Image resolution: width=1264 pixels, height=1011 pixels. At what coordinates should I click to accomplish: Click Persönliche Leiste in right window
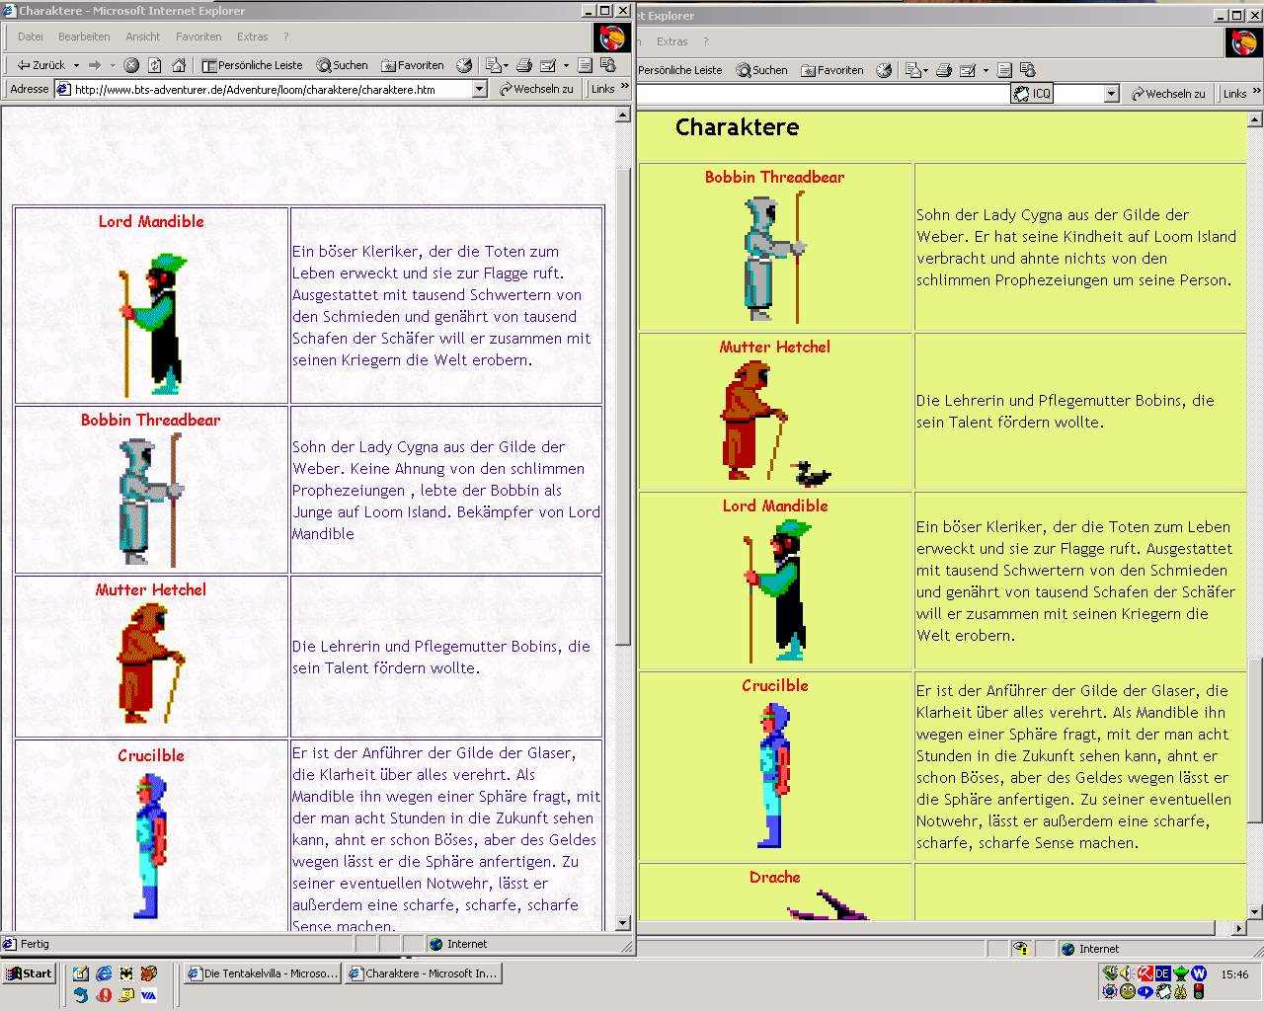(679, 70)
